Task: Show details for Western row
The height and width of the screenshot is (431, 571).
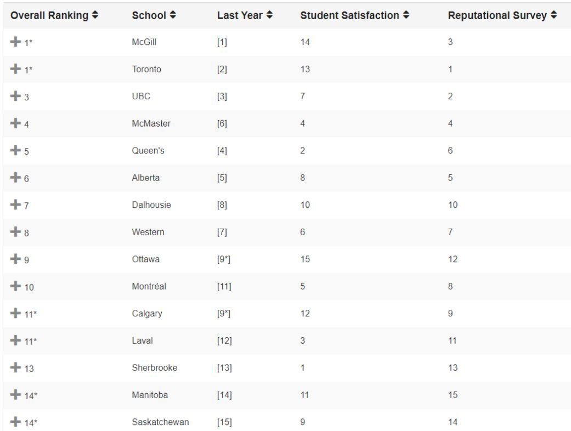Action: (x=15, y=231)
